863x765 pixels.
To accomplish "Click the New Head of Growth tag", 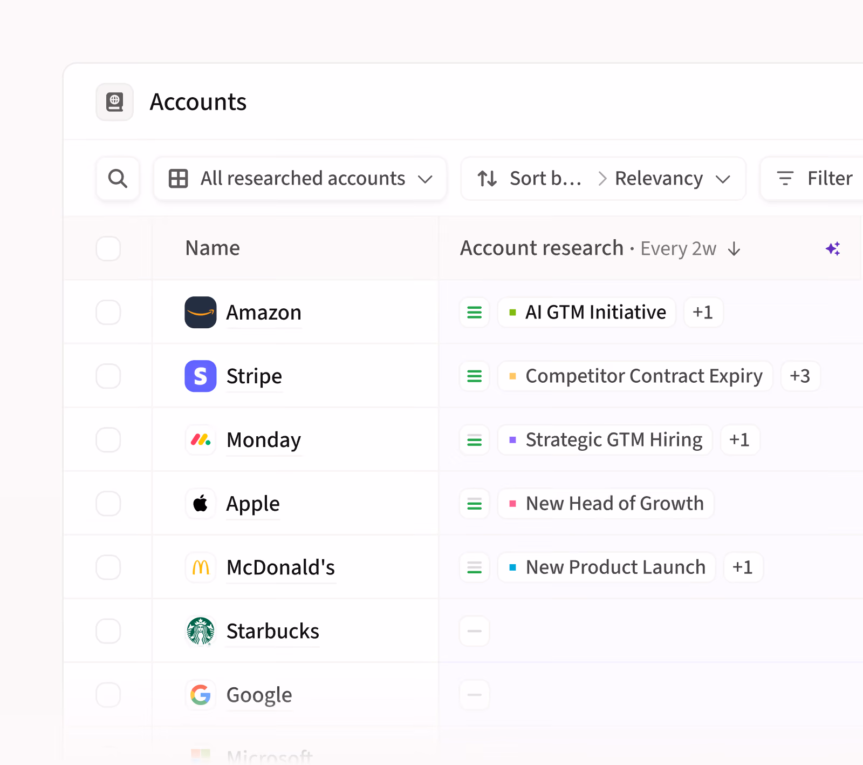I will [606, 503].
